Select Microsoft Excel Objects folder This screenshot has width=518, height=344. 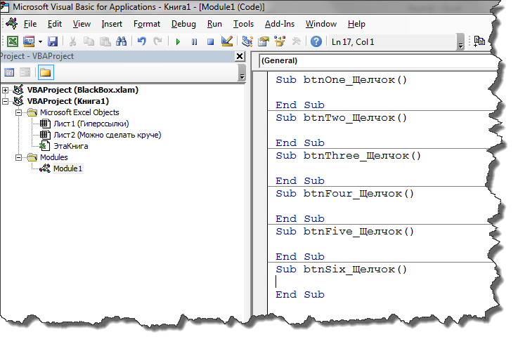pos(79,112)
